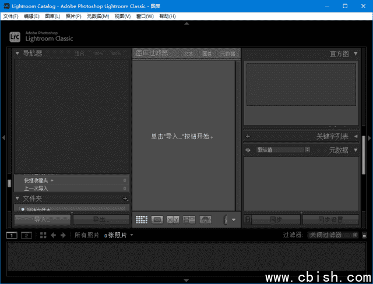Click the 同步设置 button
Image resolution: width=373 pixels, height=284 pixels.
[x=330, y=219]
